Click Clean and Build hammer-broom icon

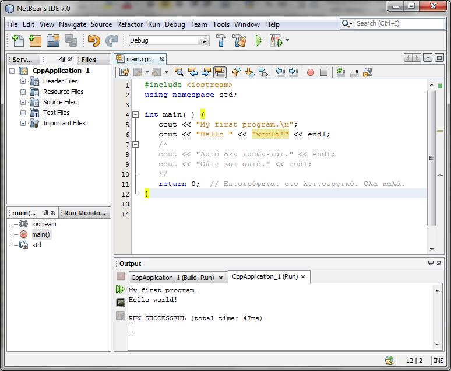pos(239,41)
